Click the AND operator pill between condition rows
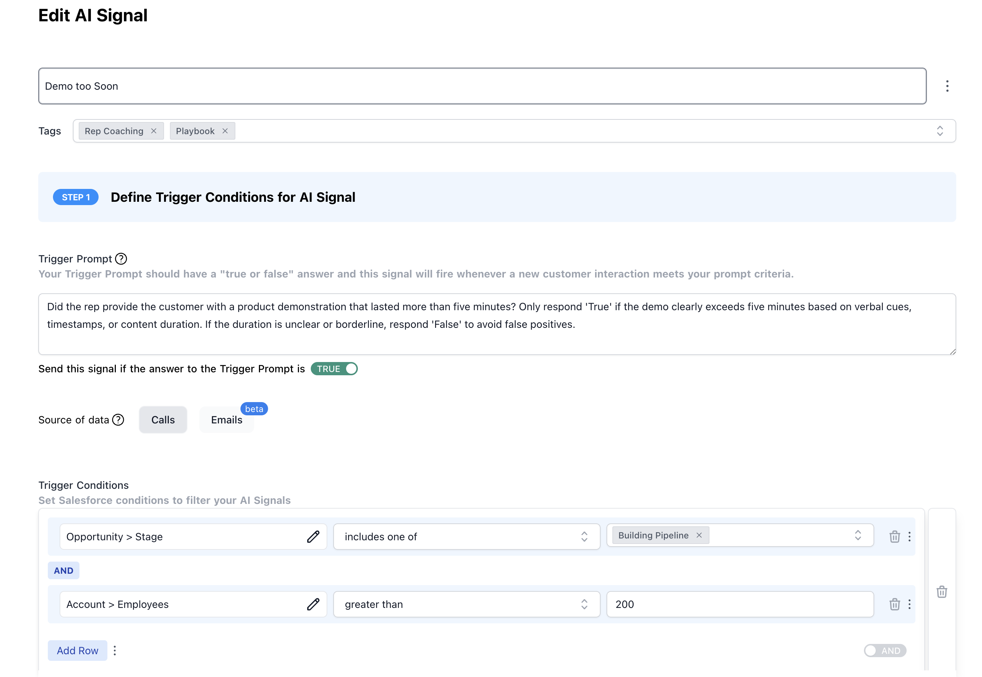Viewport: 982px width, 677px height. click(64, 570)
